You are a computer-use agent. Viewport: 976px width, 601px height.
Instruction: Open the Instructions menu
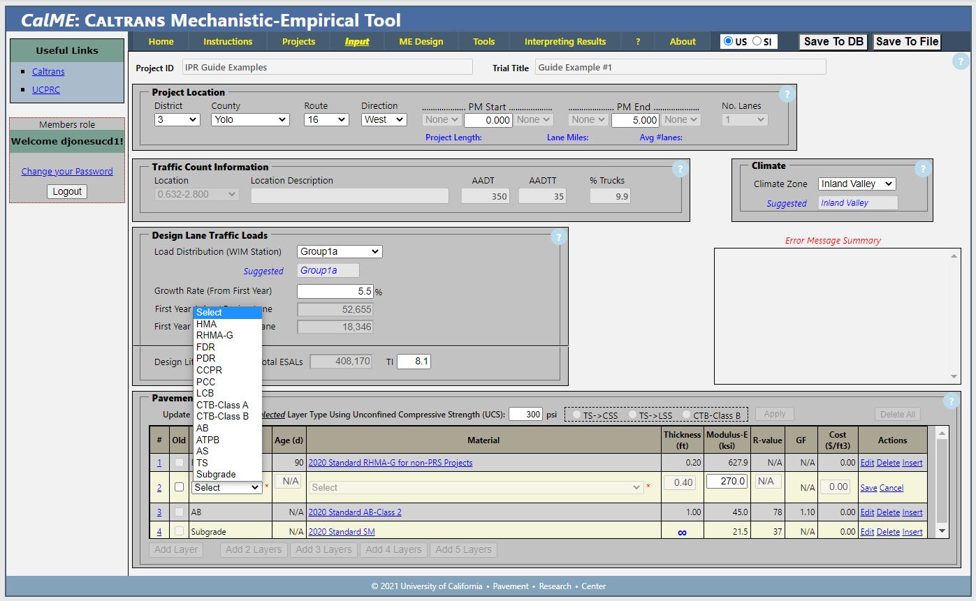[228, 41]
